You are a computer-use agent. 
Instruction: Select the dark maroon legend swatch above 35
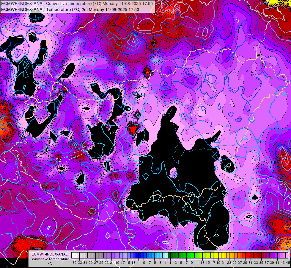[260, 255]
